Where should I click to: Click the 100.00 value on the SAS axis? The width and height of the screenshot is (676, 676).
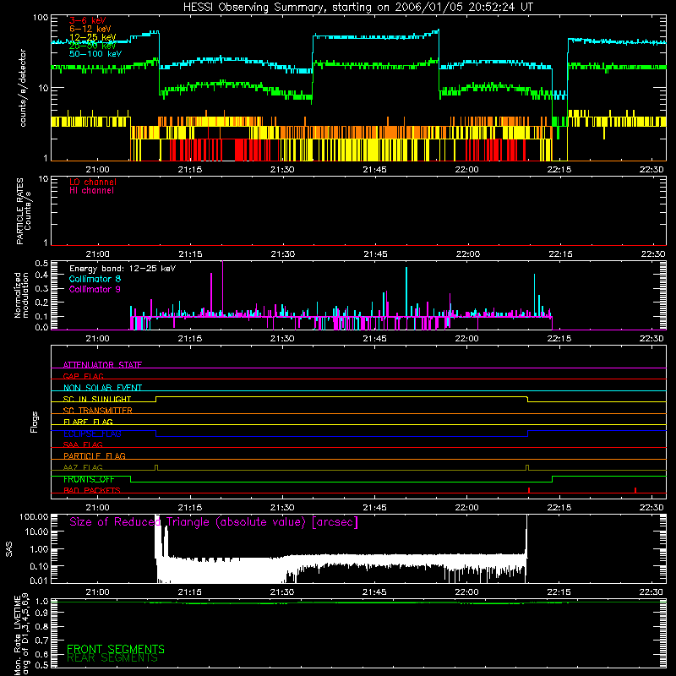[34, 516]
